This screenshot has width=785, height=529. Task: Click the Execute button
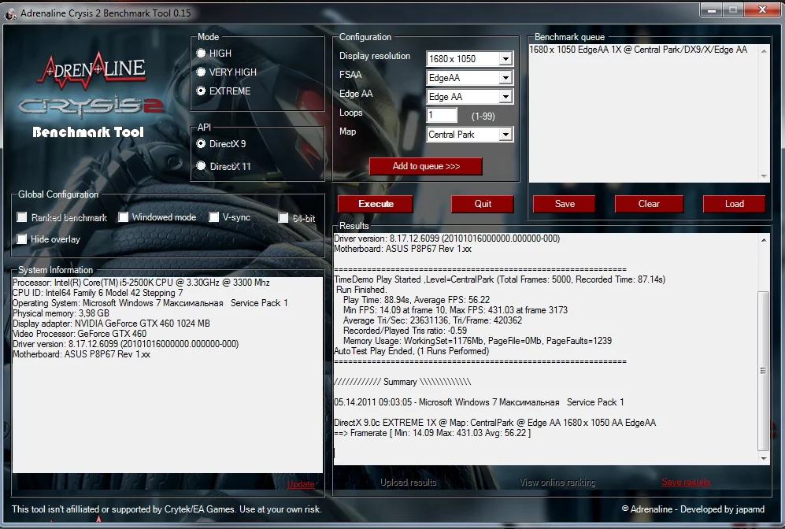pos(376,204)
